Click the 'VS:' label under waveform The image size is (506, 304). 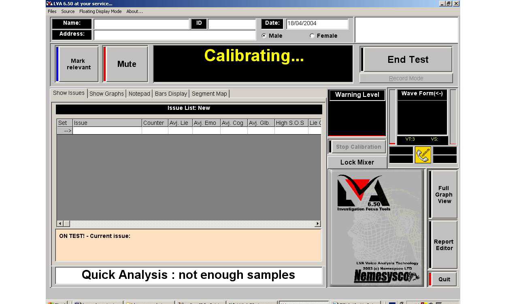coord(434,139)
